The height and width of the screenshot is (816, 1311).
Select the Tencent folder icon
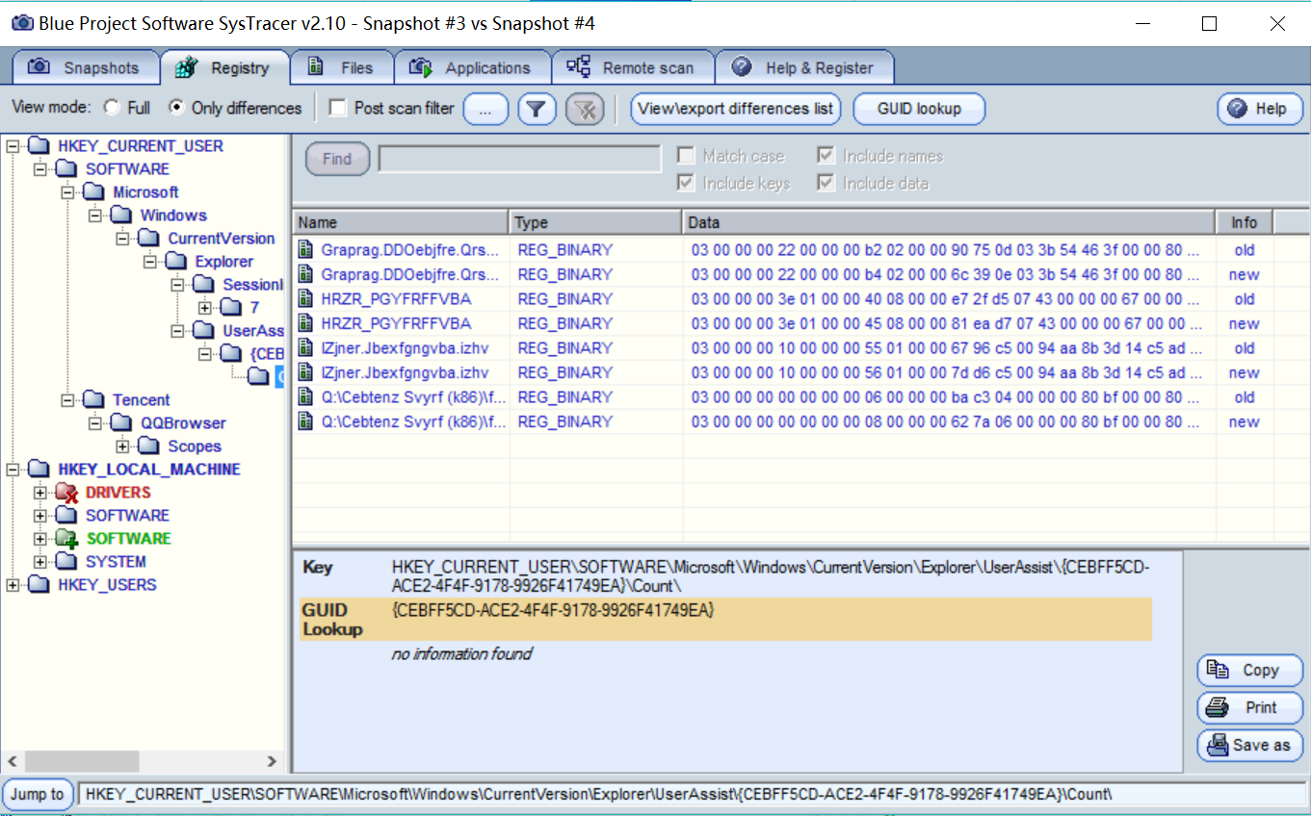92,400
